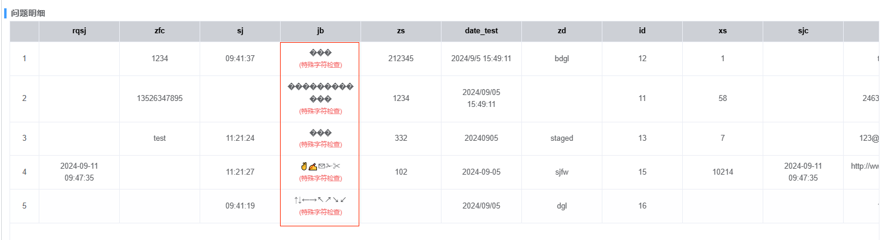The image size is (886, 240).
Task: Select the sj cell showing 09:41:19
Action: [x=240, y=206]
